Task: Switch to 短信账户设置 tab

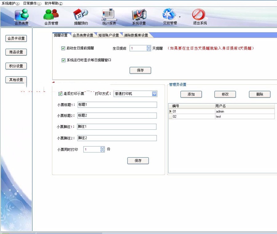Action: pos(109,35)
